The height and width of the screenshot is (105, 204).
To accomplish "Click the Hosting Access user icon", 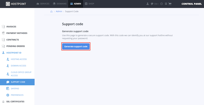I will (x=8, y=59).
